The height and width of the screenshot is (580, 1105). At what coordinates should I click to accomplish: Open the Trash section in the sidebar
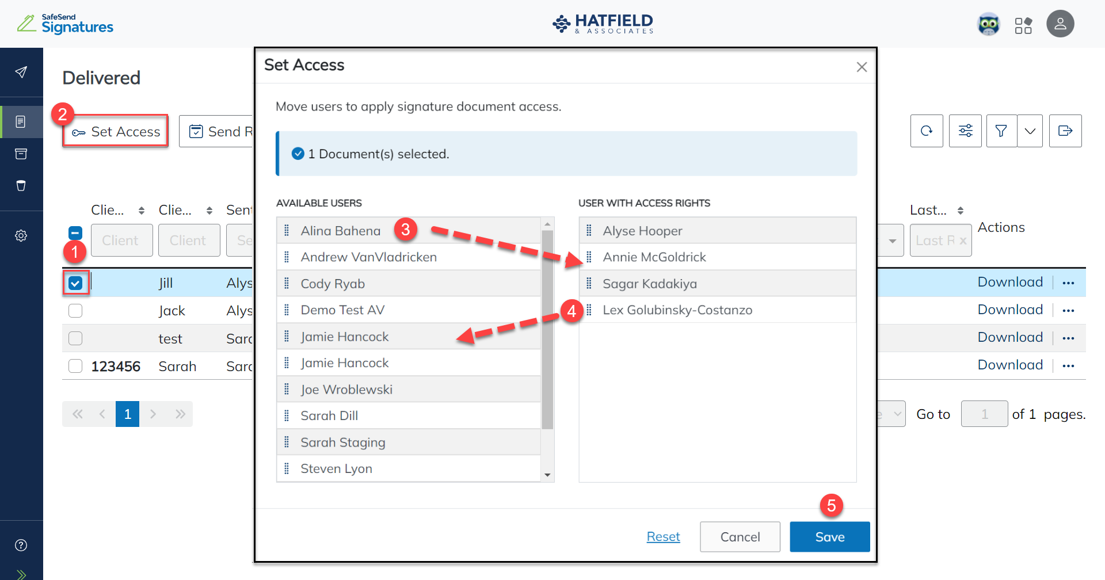pos(21,185)
